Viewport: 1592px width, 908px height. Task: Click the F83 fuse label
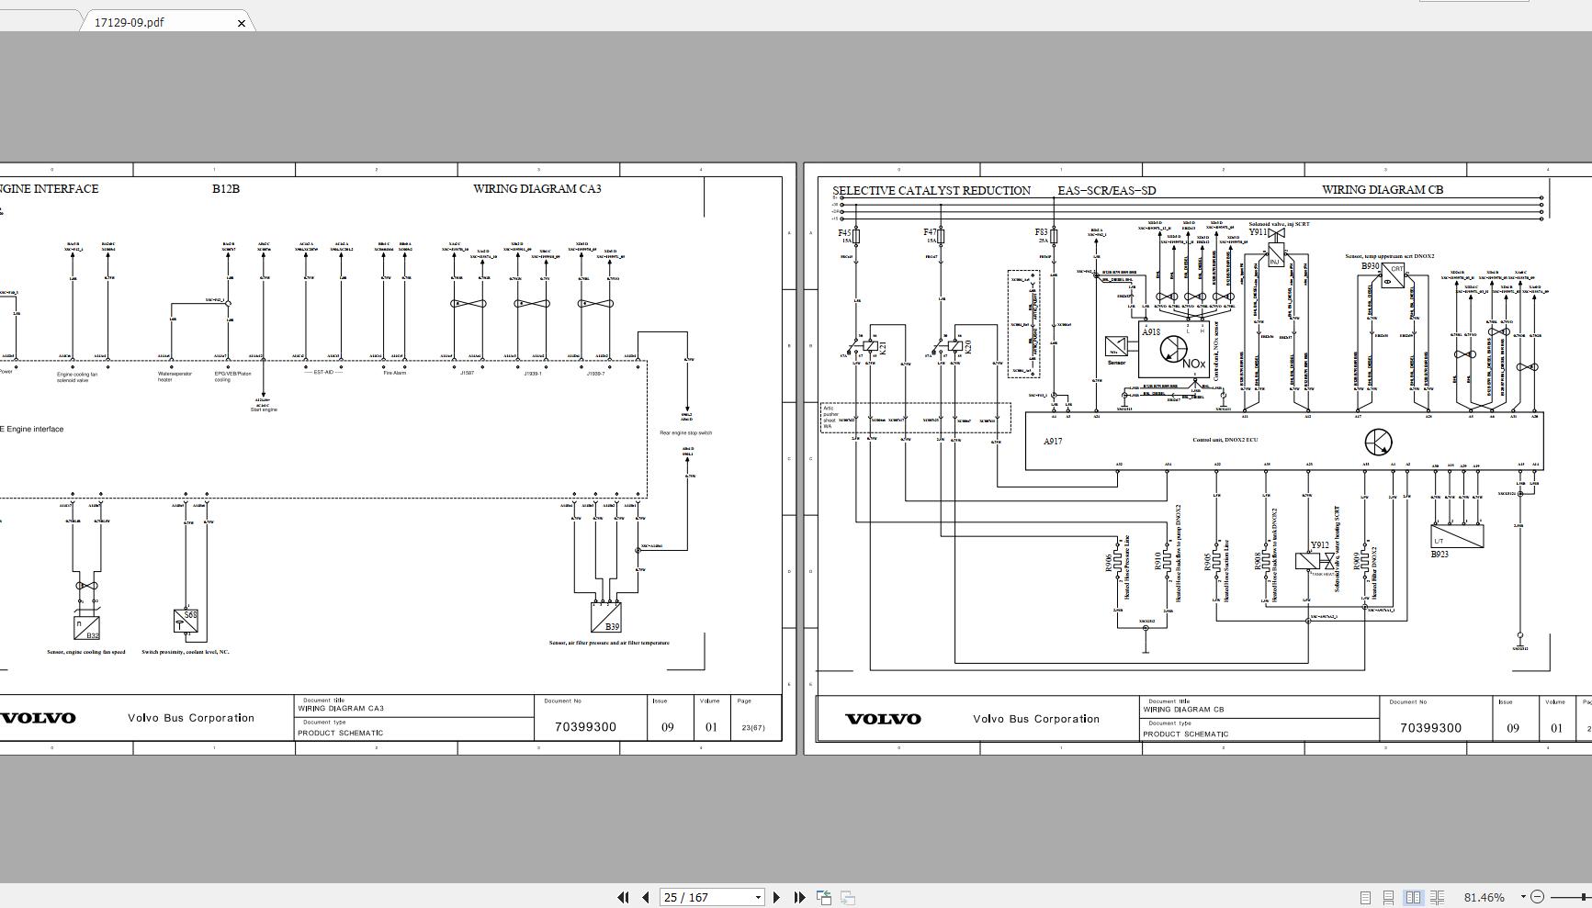(1042, 233)
